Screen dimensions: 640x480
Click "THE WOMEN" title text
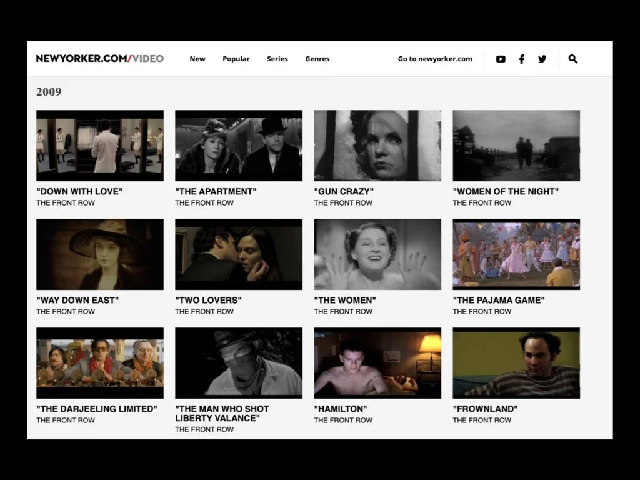click(x=345, y=300)
